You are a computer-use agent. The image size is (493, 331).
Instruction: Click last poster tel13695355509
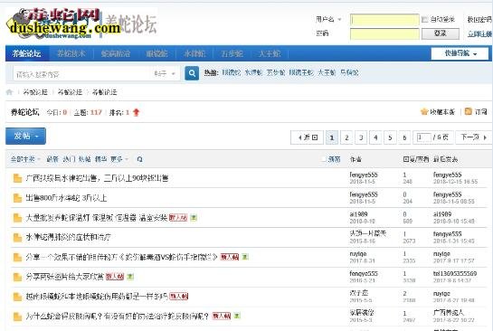(x=455, y=273)
